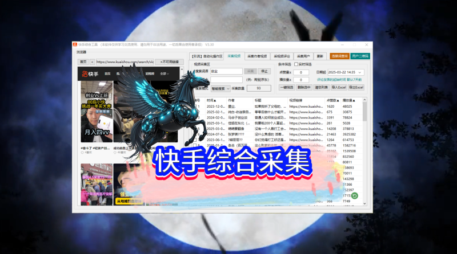The image size is (457, 254).
Task: Click the 播放量≥ number field
Action: click(x=301, y=80)
